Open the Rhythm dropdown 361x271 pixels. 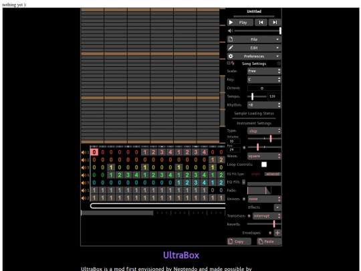pyautogui.click(x=264, y=105)
